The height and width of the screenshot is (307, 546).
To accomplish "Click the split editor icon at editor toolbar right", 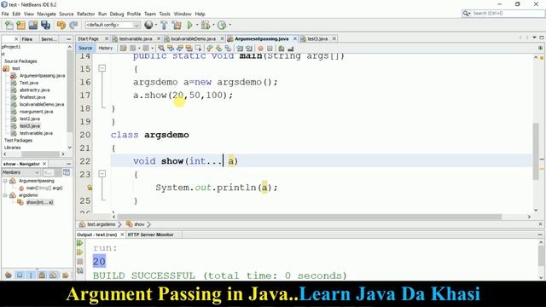I will pyautogui.click(x=540, y=48).
